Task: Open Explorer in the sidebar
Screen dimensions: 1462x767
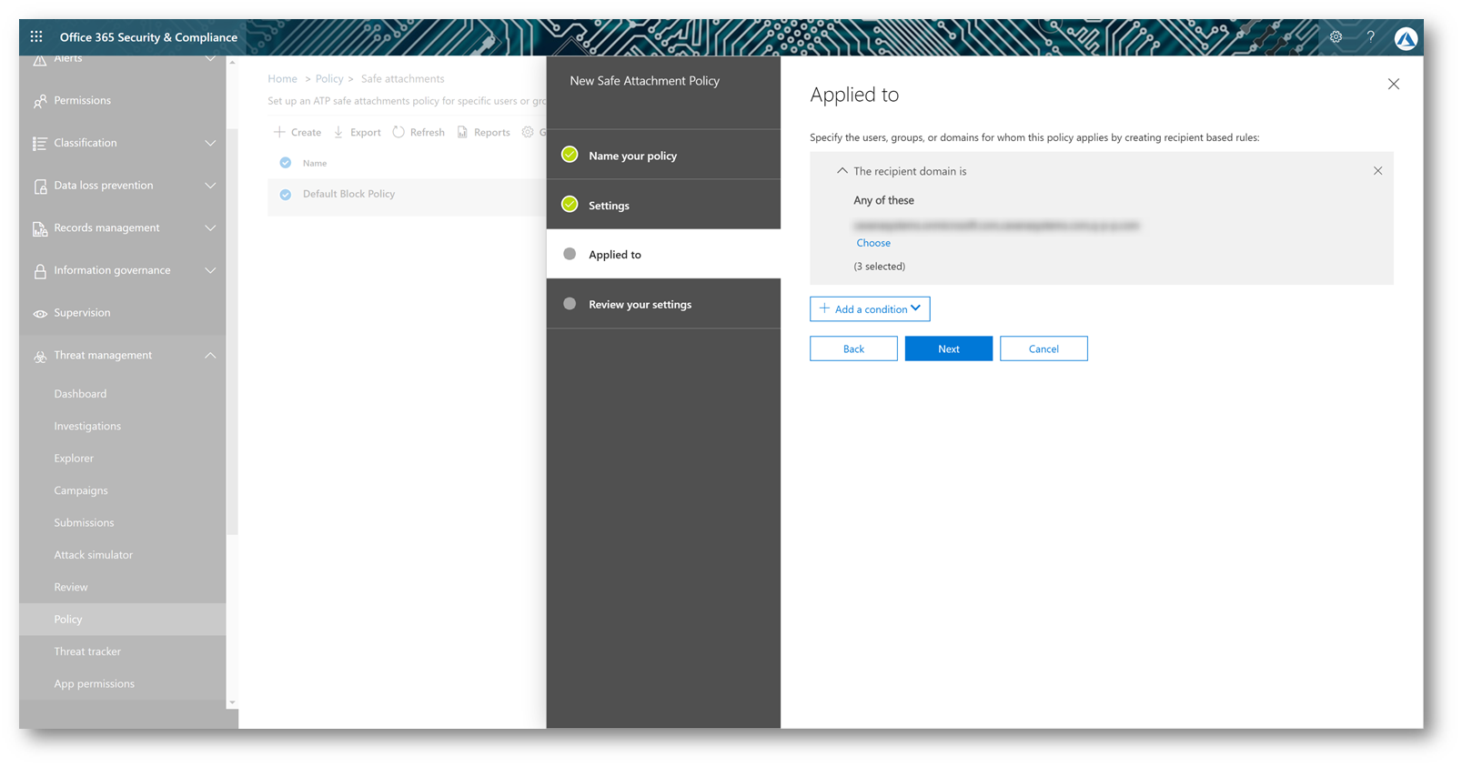Action: (74, 459)
